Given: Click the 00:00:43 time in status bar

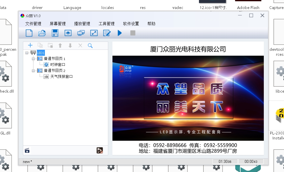Looking at the screenshot, I should [x=251, y=162].
